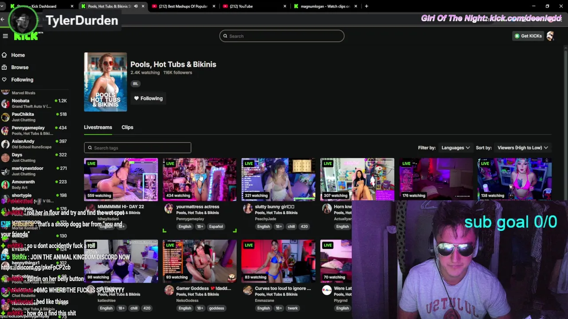Open markynextdoor in the followed channels list

tap(34, 171)
